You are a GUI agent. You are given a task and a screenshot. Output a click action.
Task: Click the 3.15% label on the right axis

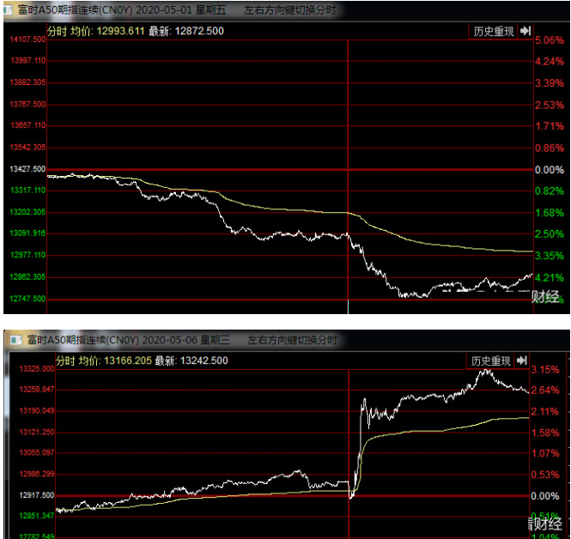point(545,370)
